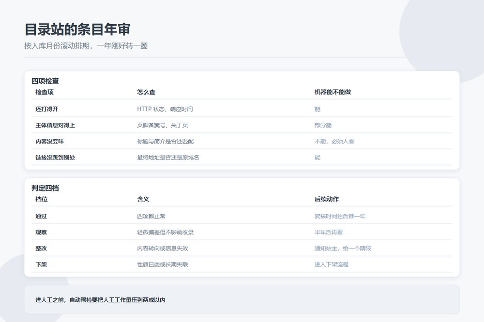
Task: Click cell 通知站主，给一个期限
Action: tap(343, 248)
